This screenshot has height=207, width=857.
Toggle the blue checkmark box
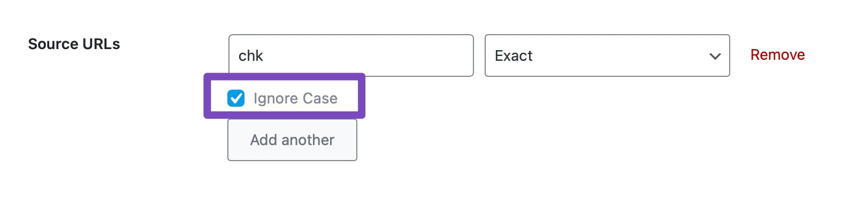tap(236, 98)
